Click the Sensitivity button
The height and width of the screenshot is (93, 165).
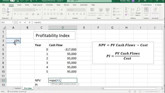[x=155, y=12]
